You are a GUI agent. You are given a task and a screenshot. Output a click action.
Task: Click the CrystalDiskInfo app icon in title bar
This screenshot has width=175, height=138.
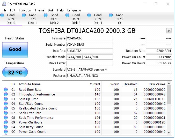tap(4, 4)
